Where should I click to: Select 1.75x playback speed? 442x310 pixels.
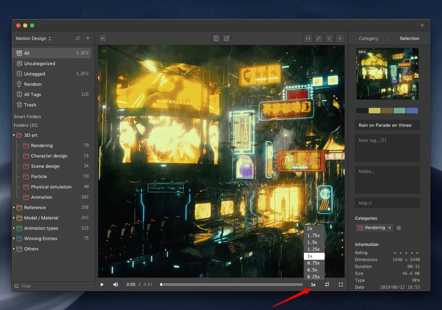click(x=314, y=236)
